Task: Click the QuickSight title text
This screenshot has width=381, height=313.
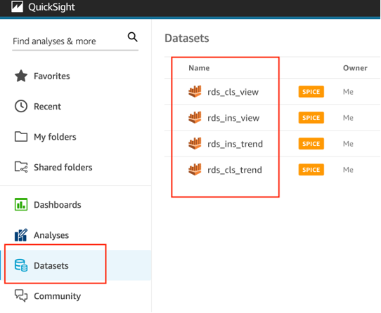Action: point(51,7)
